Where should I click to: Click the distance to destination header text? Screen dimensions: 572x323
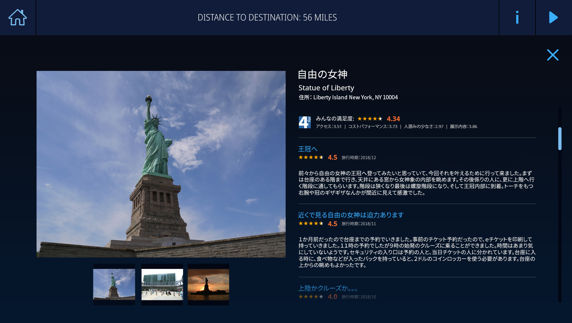[267, 18]
